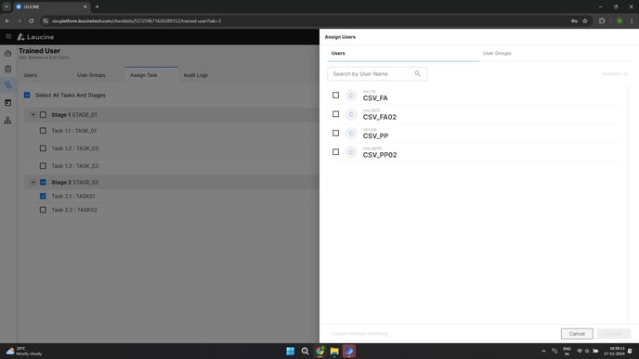Screen dimensions: 639x359
Task: Open File Explorer from the taskbar
Action: (334, 351)
